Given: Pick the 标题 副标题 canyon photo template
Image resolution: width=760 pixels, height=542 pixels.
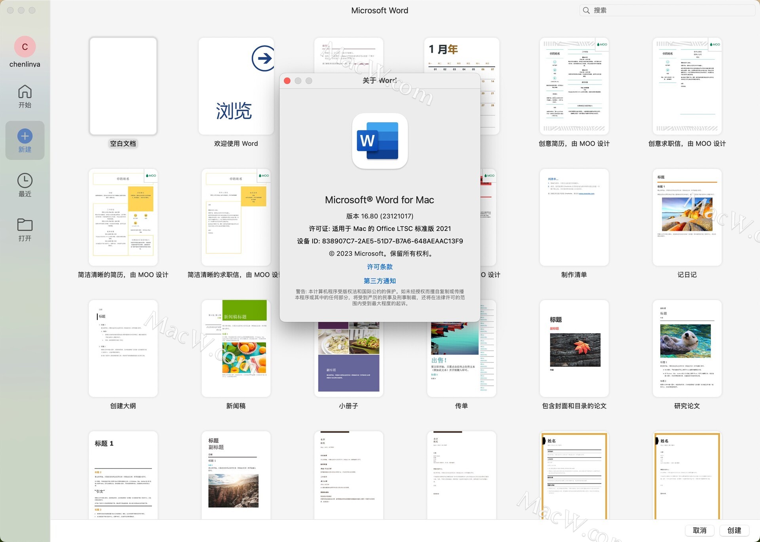Looking at the screenshot, I should pos(236,475).
